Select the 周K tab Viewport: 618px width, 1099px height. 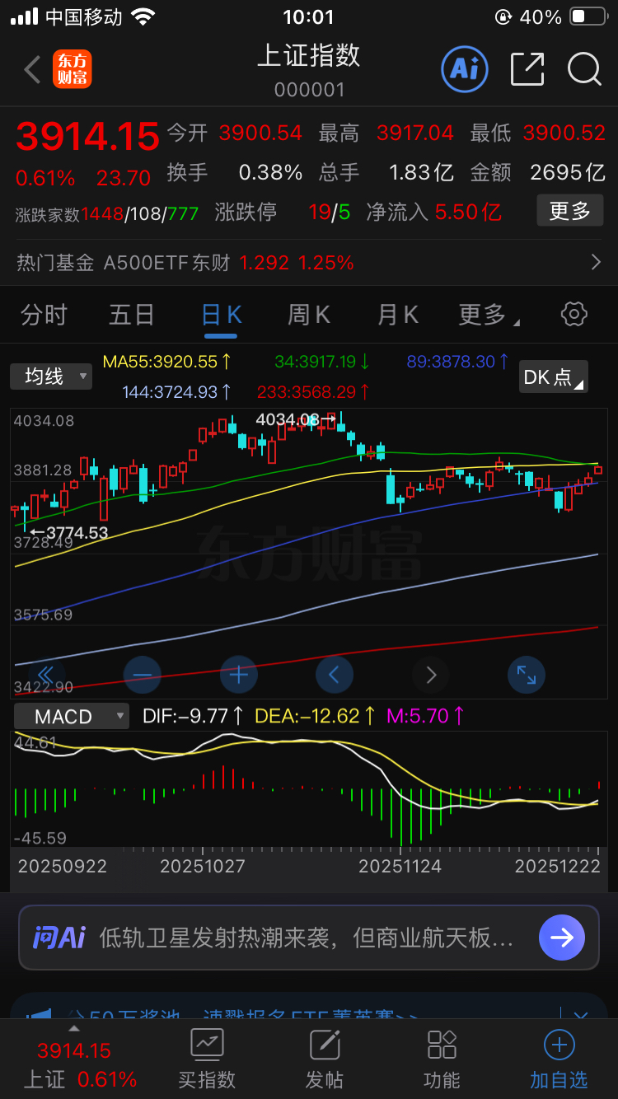coord(309,315)
